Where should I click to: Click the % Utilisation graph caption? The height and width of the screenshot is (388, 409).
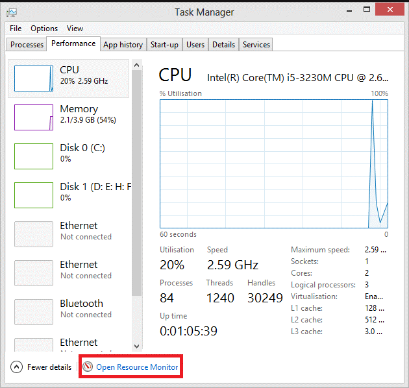click(180, 93)
